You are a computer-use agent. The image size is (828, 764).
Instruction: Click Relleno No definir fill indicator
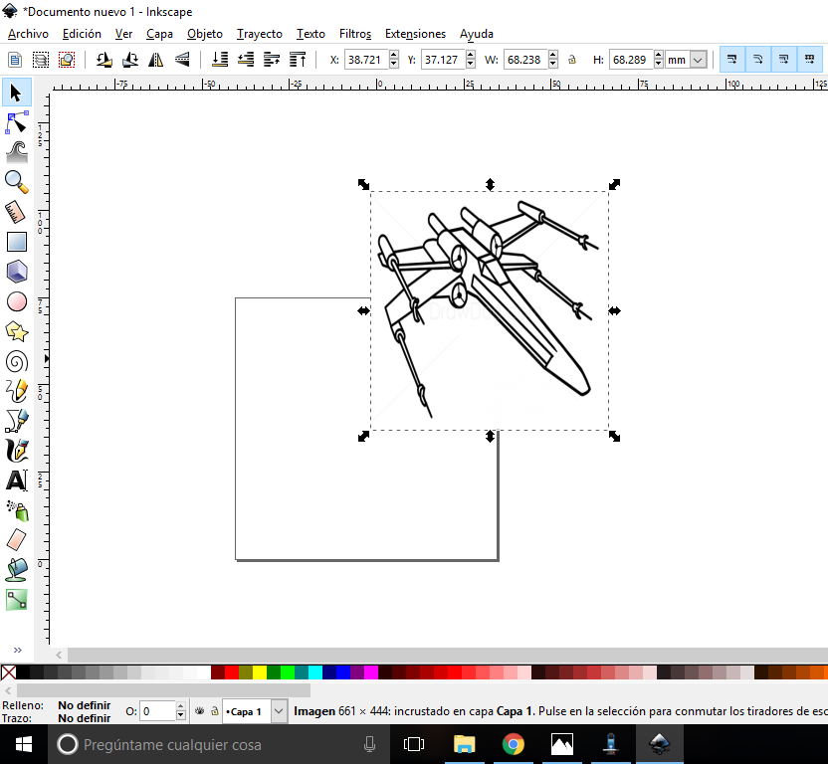84,705
